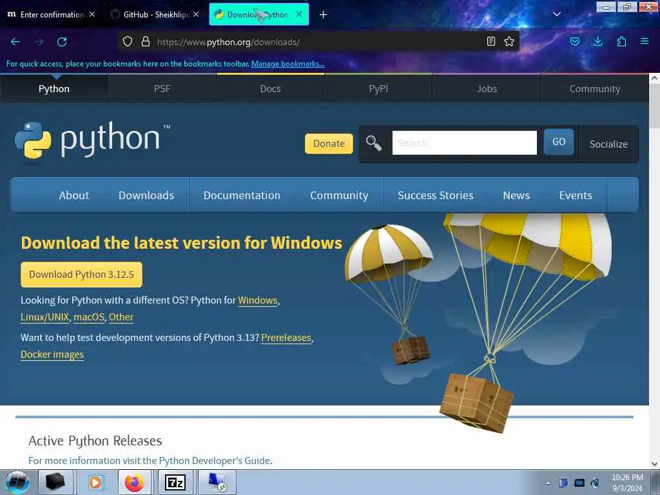The width and height of the screenshot is (660, 495).
Task: Open the Pocket save icon
Action: (574, 41)
